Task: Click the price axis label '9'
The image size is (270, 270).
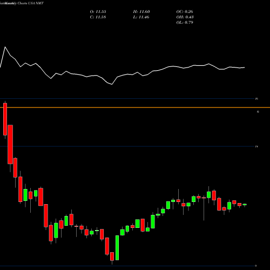Action: coord(256,266)
